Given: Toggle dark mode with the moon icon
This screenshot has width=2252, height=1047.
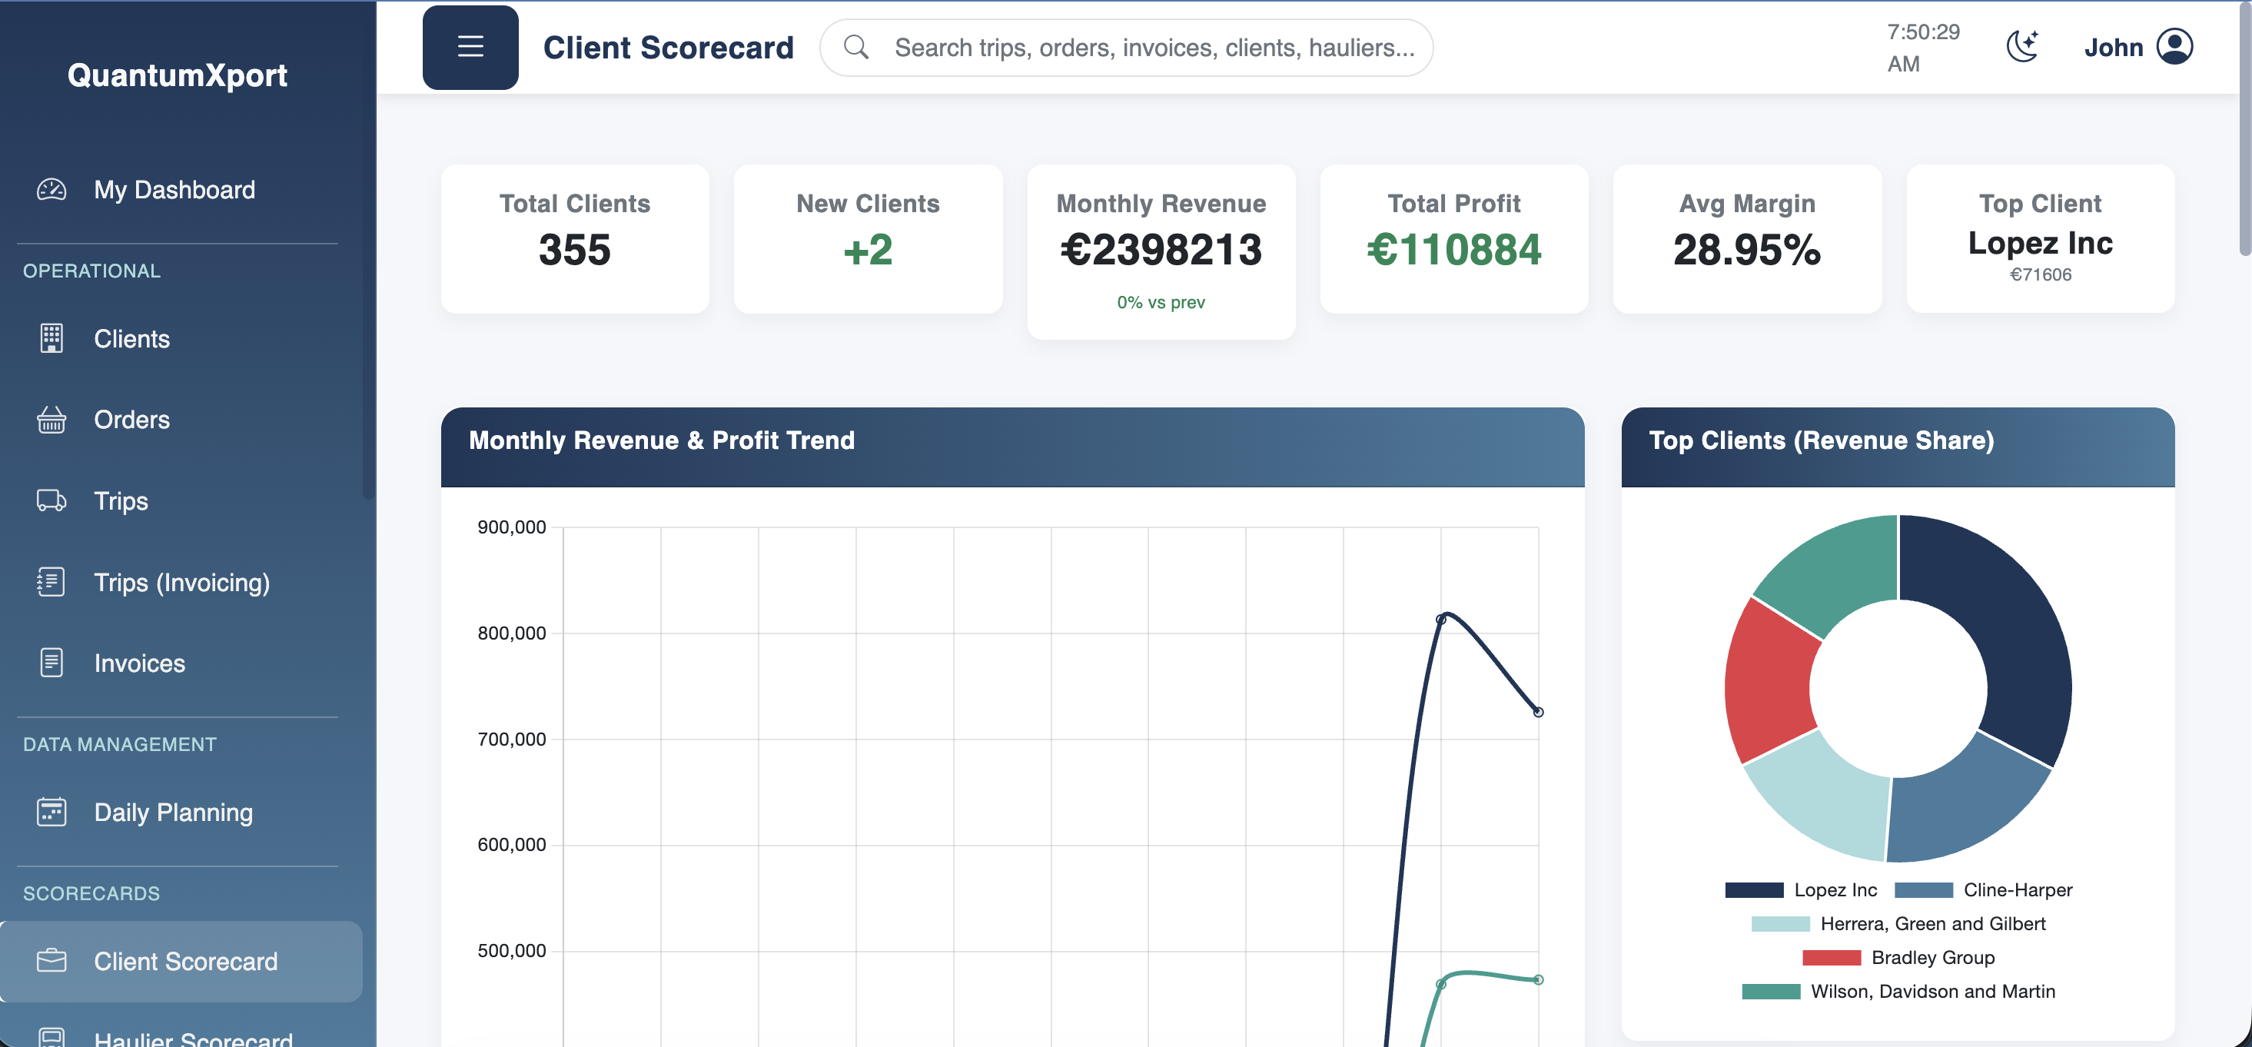Looking at the screenshot, I should (2023, 46).
